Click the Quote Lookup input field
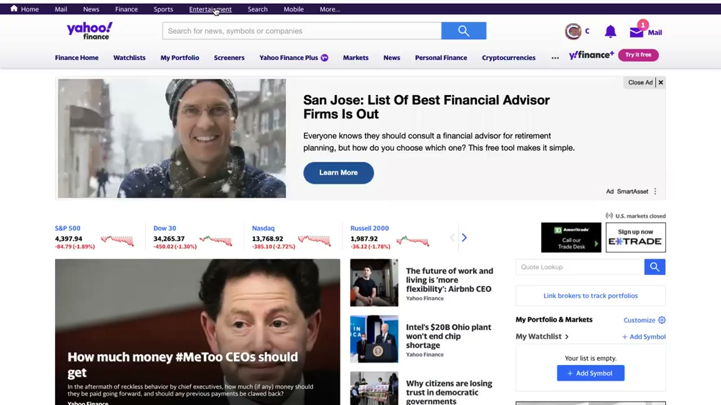 580,267
